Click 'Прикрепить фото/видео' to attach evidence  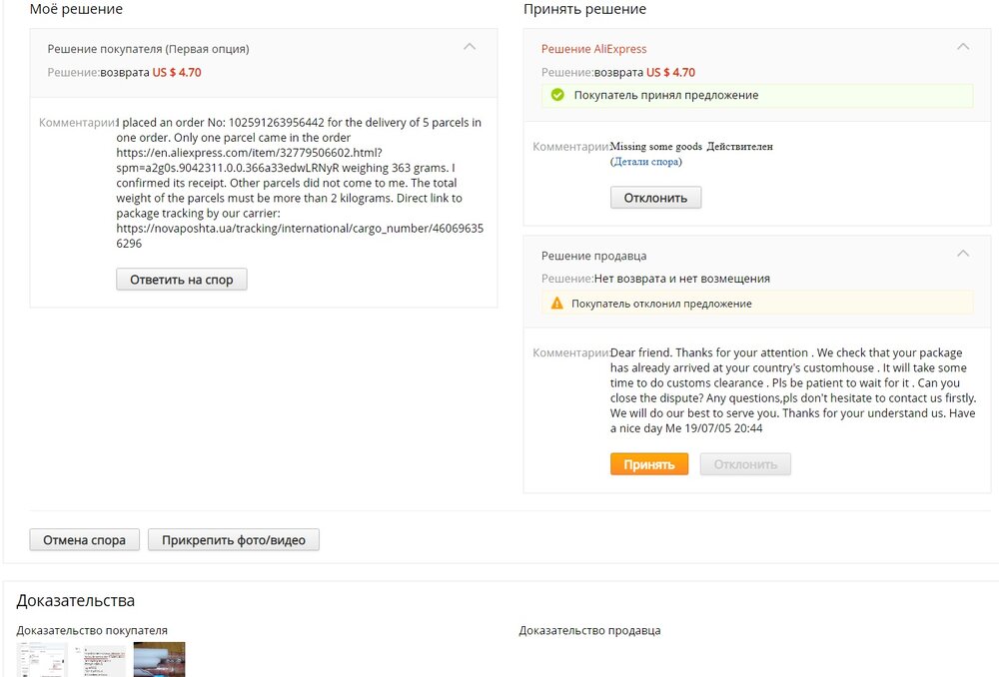pyautogui.click(x=234, y=540)
